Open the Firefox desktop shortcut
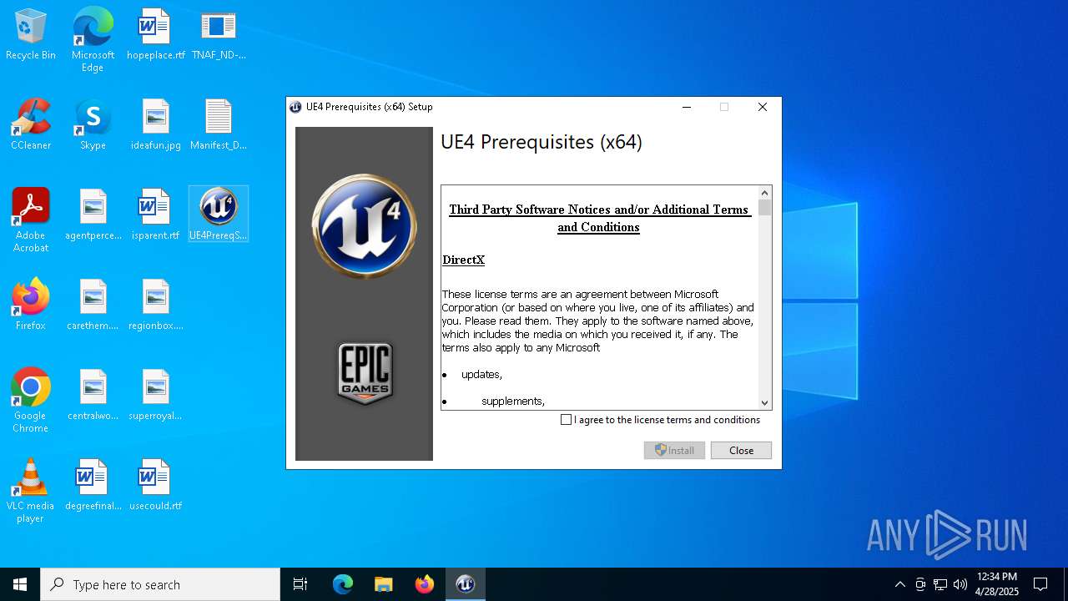The image size is (1068, 601). 31,306
